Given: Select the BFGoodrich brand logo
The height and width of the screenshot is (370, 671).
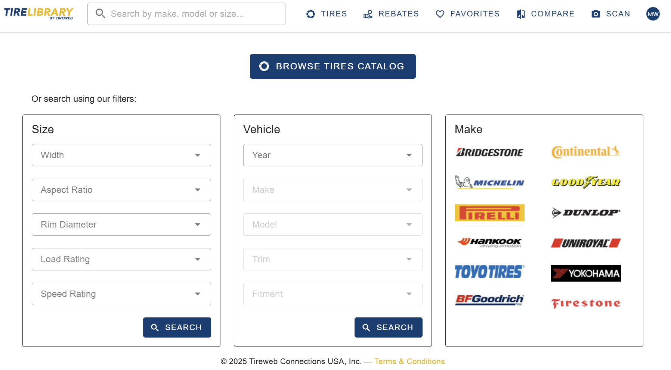Looking at the screenshot, I should [489, 300].
